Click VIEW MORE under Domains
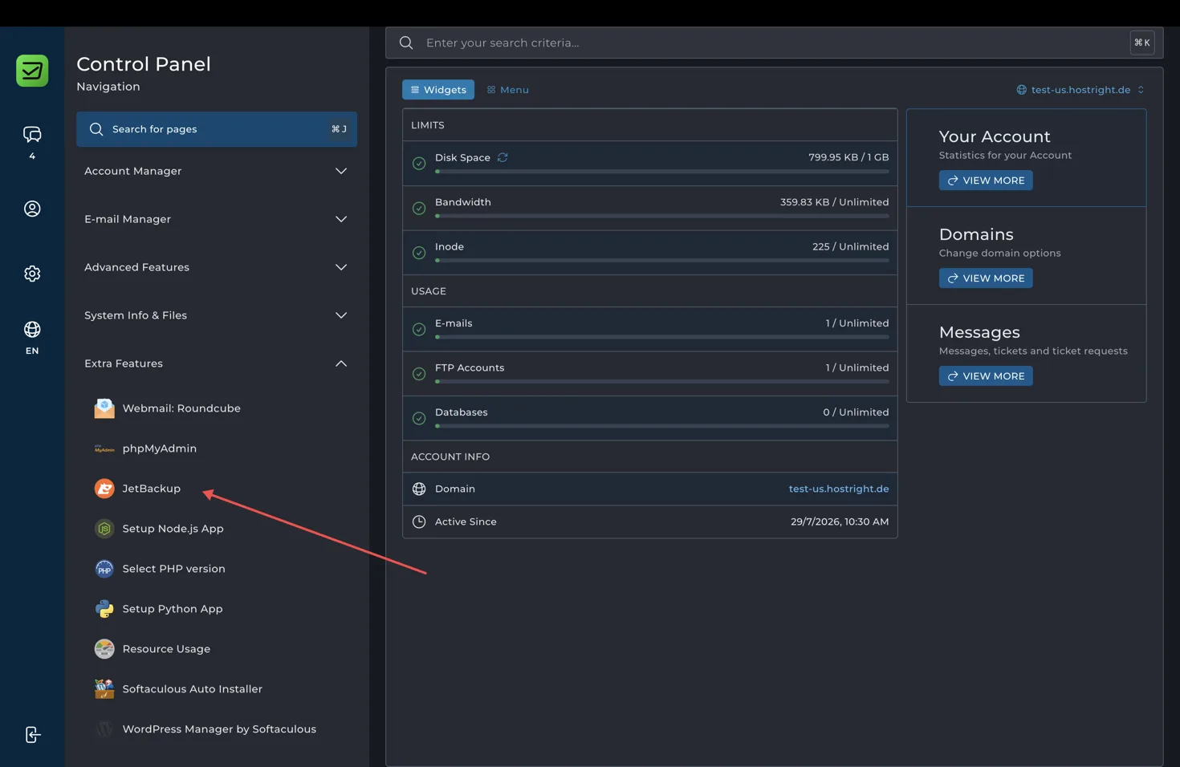This screenshot has width=1180, height=767. [x=986, y=278]
